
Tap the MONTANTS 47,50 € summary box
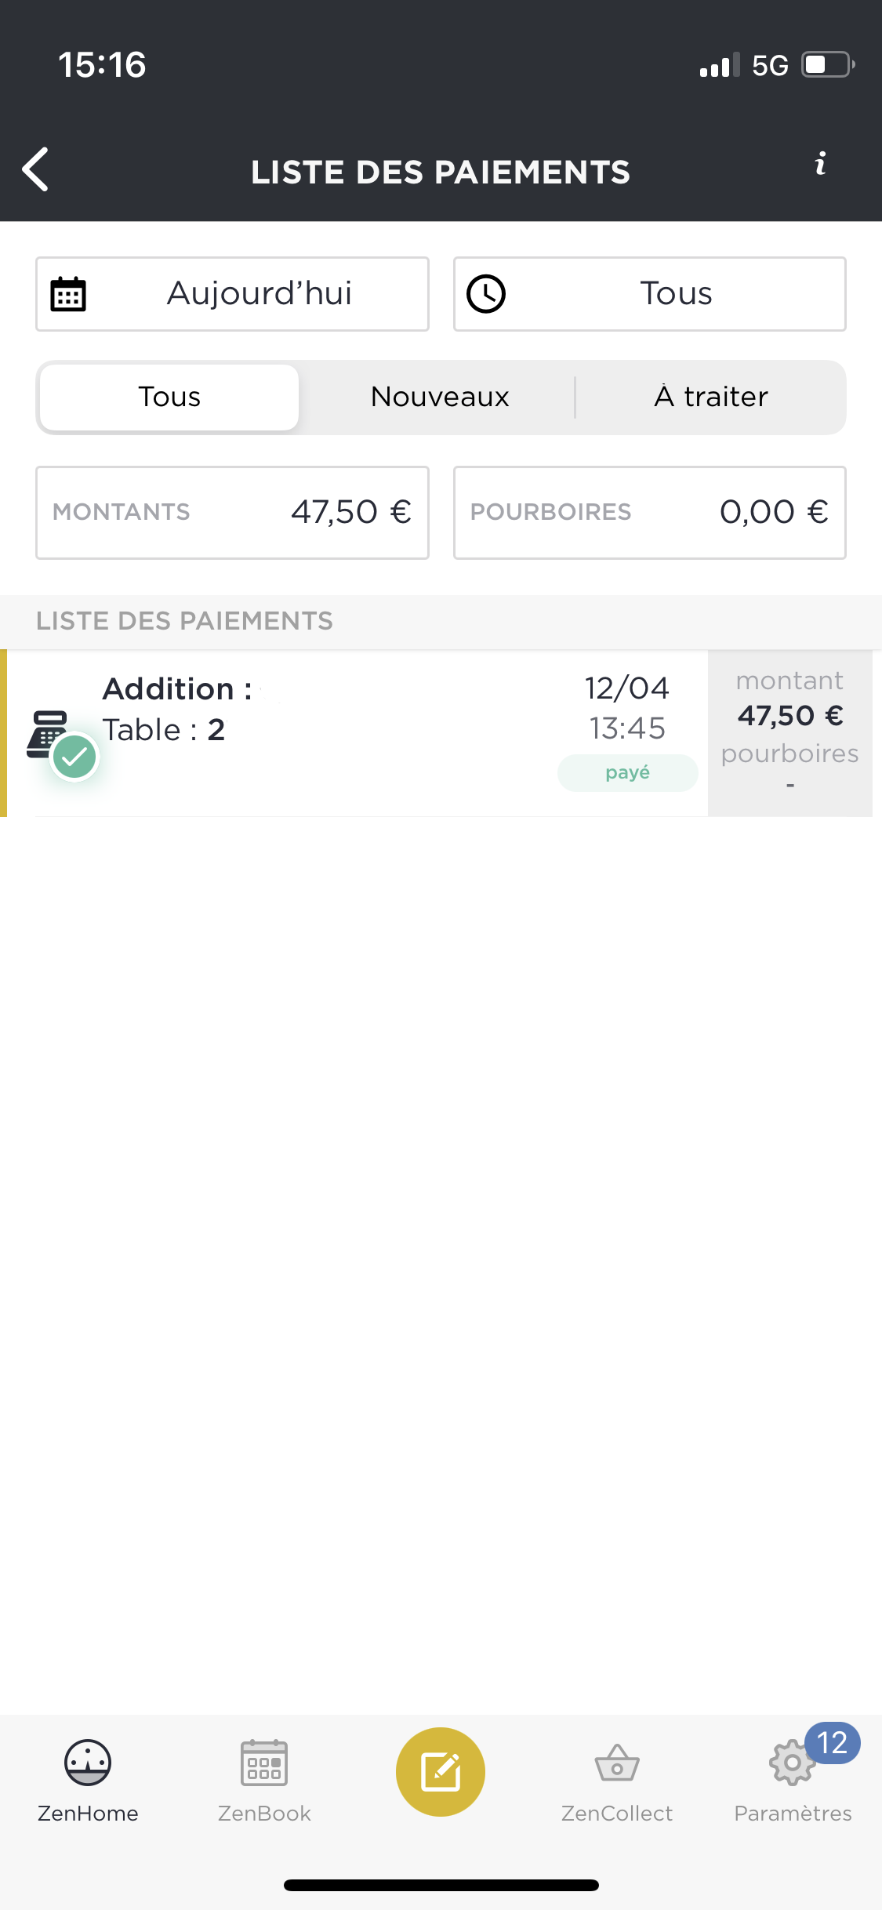tap(232, 513)
